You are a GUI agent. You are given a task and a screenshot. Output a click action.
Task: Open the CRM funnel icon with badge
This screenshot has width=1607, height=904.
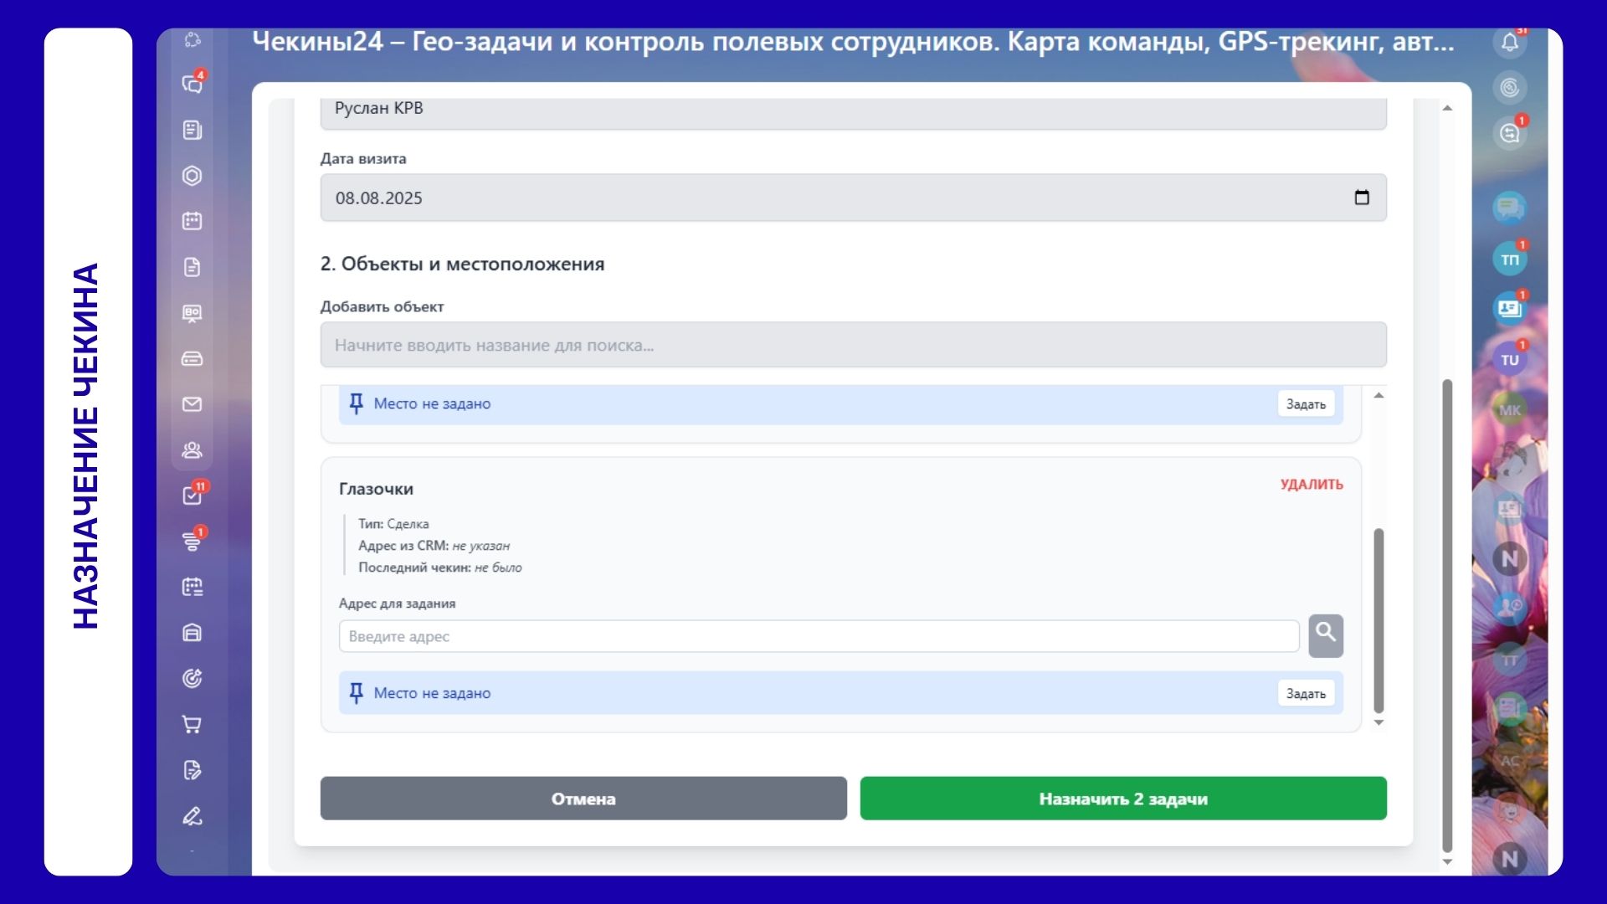193,542
